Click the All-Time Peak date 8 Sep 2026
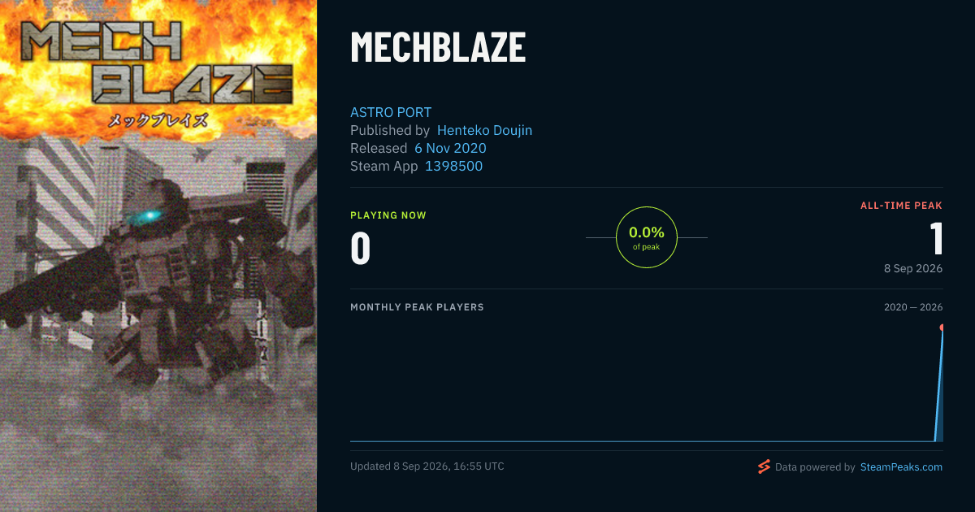This screenshot has height=512, width=975. 913,268
